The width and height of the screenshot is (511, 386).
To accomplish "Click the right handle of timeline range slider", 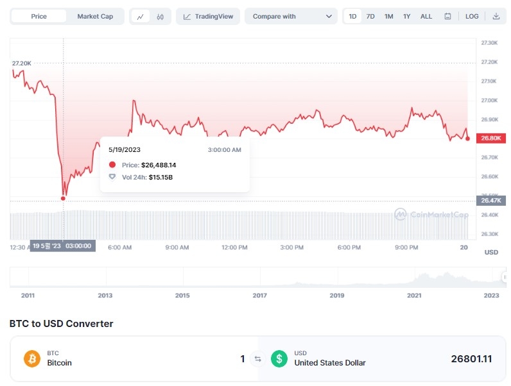I will [x=504, y=277].
